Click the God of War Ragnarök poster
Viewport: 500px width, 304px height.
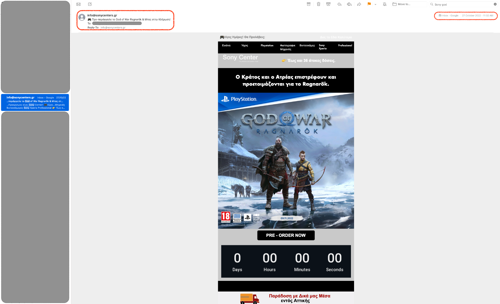click(x=286, y=161)
